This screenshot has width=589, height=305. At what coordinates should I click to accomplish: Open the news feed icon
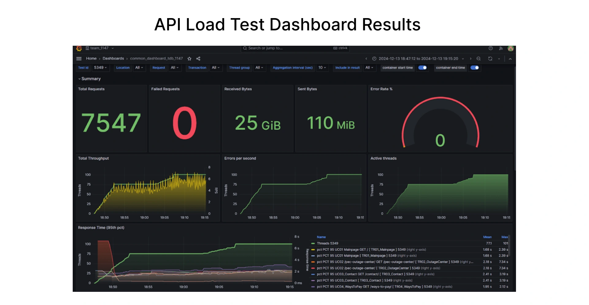pos(501,48)
